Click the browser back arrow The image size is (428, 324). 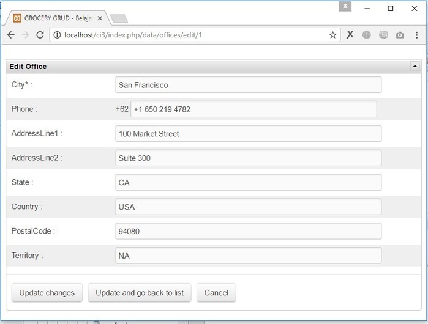tap(10, 35)
